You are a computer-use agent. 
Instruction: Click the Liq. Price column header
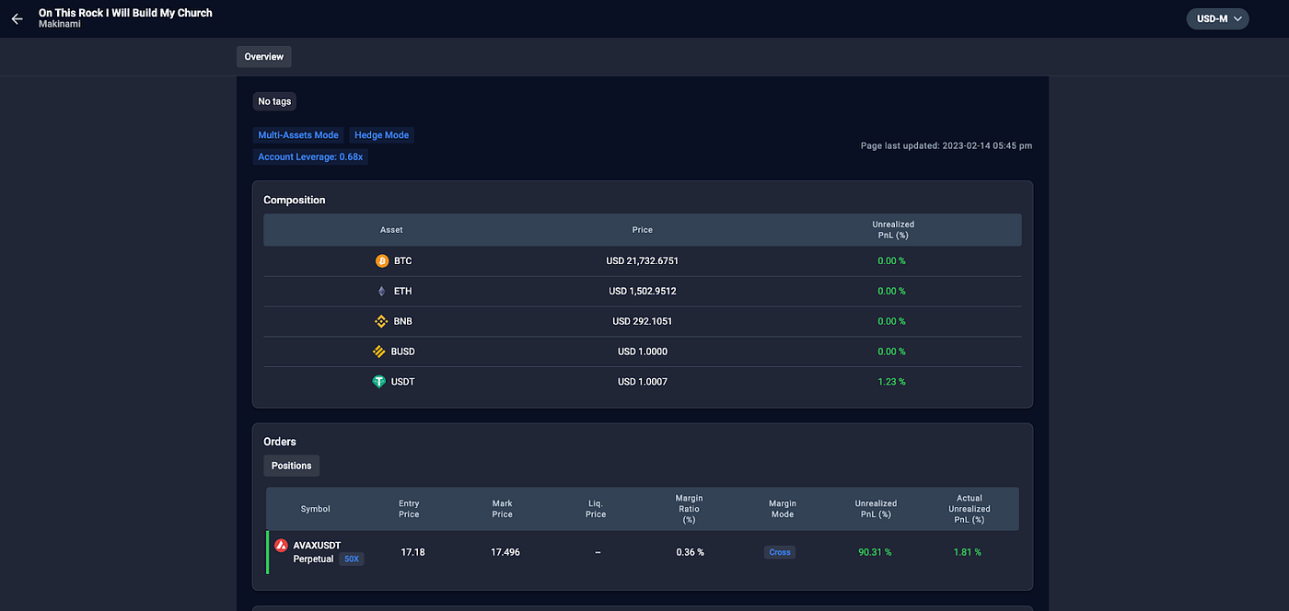pyautogui.click(x=596, y=509)
